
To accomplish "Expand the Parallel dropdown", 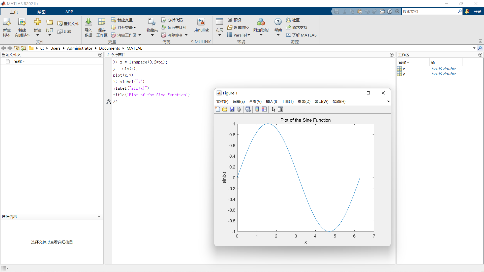I will point(249,35).
